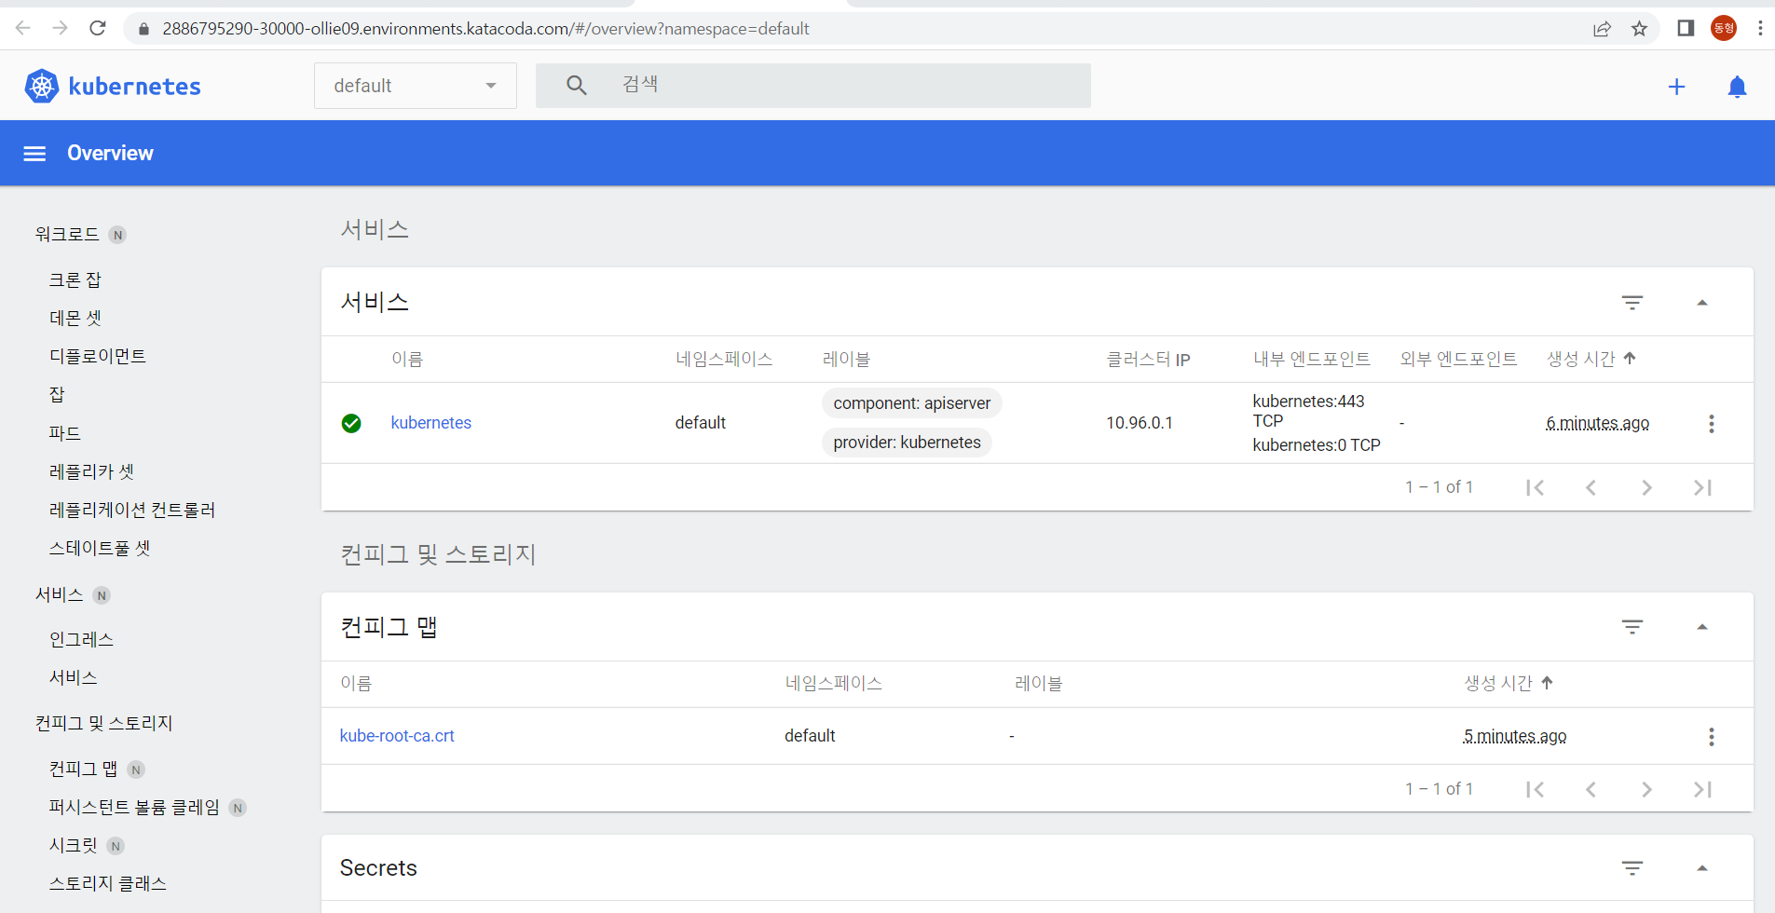Open 시크릿 in sidebar

point(74,845)
